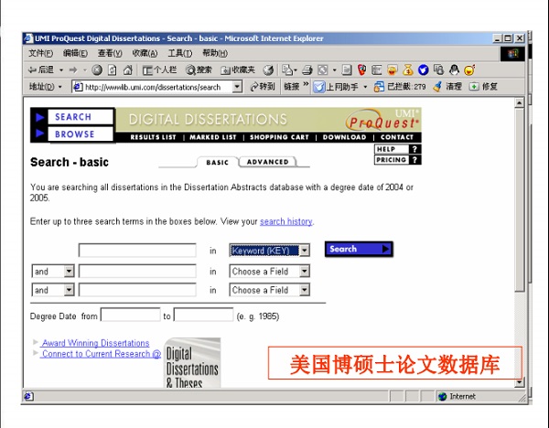This screenshot has width=549, height=428.
Task: Open the second row 'and' operator dropdown
Action: [x=53, y=272]
